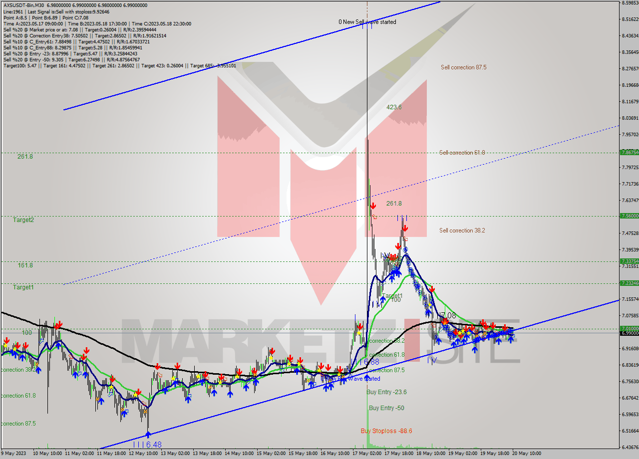Click the '9 May 2023' date on time axis

point(12,454)
